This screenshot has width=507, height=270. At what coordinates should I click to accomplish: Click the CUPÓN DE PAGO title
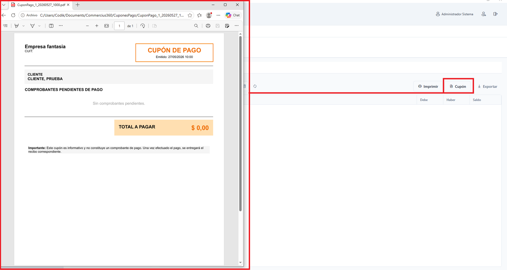click(x=174, y=50)
